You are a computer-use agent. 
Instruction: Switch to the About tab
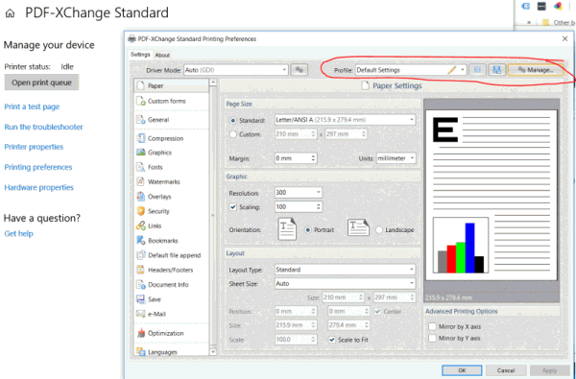pyautogui.click(x=162, y=55)
